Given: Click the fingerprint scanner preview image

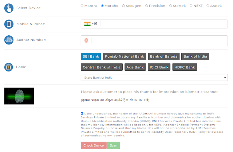Looking at the screenshot, I should [x=19, y=96].
